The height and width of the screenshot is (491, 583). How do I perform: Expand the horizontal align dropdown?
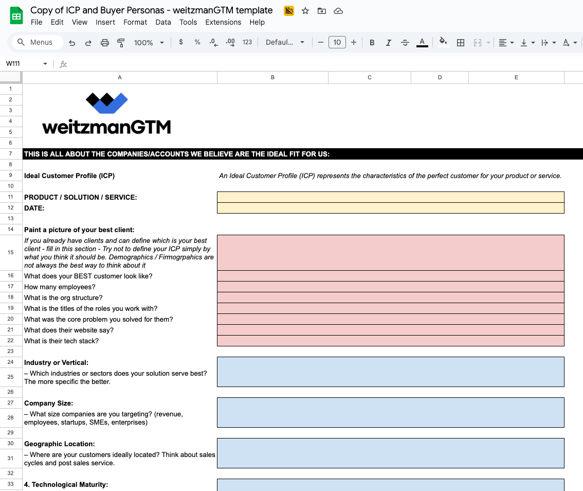click(x=506, y=43)
